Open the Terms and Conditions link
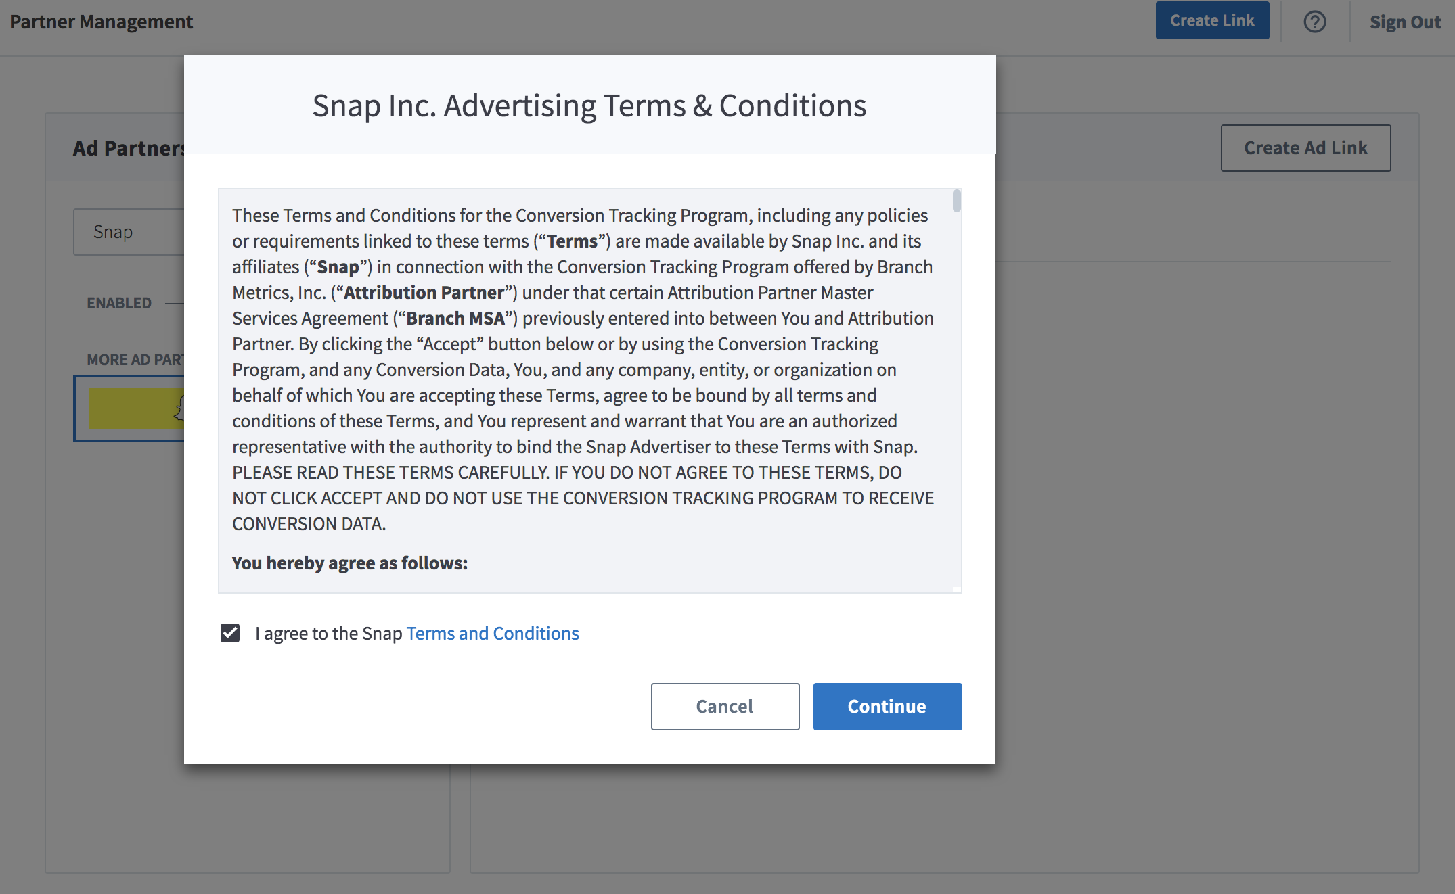Image resolution: width=1455 pixels, height=894 pixels. [x=492, y=634]
